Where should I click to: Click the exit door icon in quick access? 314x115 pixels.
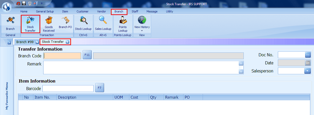pos(35,3)
